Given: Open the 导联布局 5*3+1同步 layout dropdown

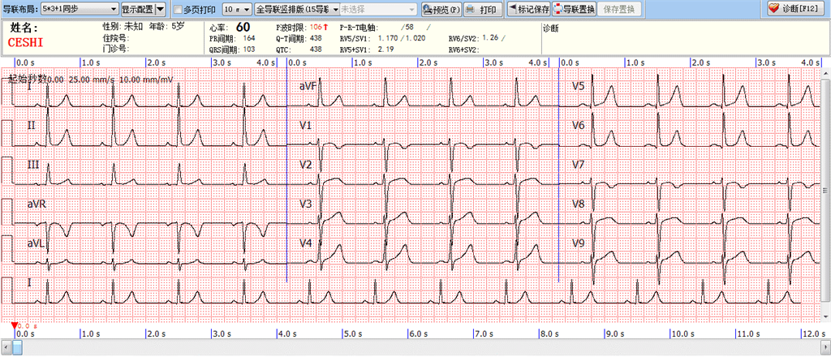Looking at the screenshot, I should [80, 9].
